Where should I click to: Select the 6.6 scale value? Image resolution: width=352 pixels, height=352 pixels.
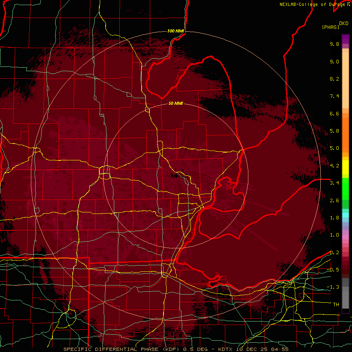coord(334,113)
